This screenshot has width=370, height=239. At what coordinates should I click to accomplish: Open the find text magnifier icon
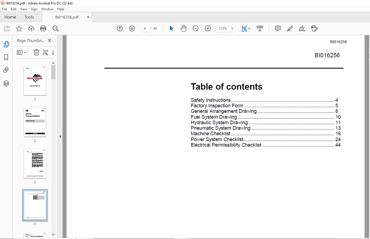(x=56, y=28)
